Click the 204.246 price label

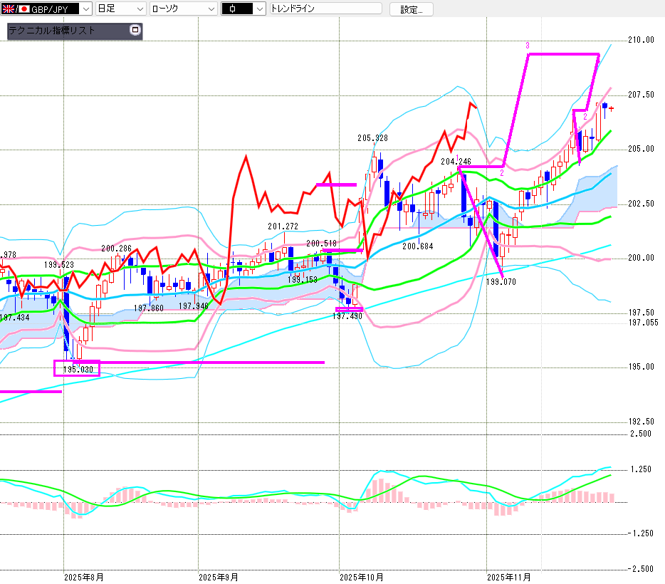456,162
